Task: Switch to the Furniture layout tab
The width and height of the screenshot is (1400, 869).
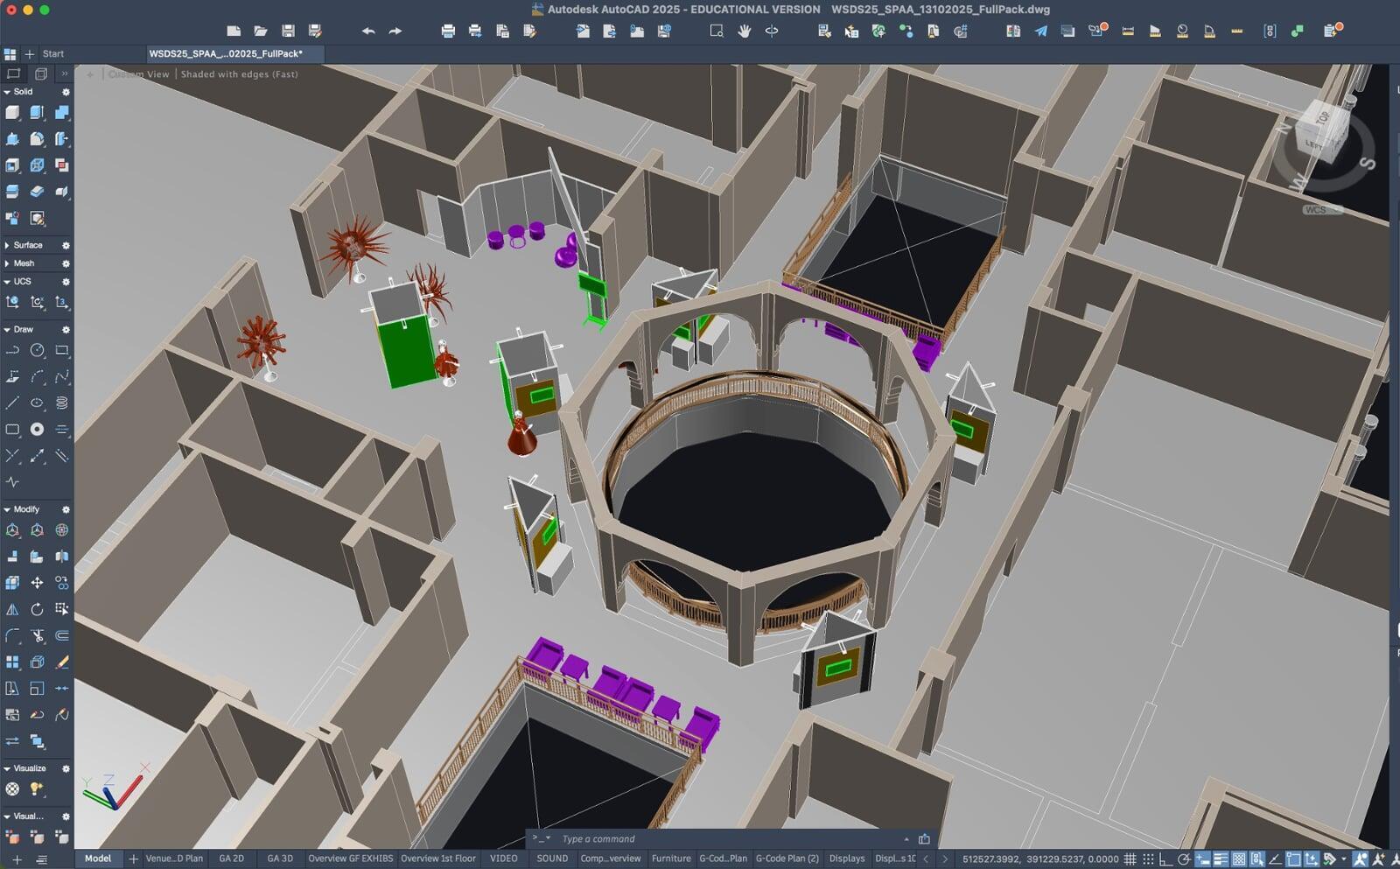Action: pos(671,858)
